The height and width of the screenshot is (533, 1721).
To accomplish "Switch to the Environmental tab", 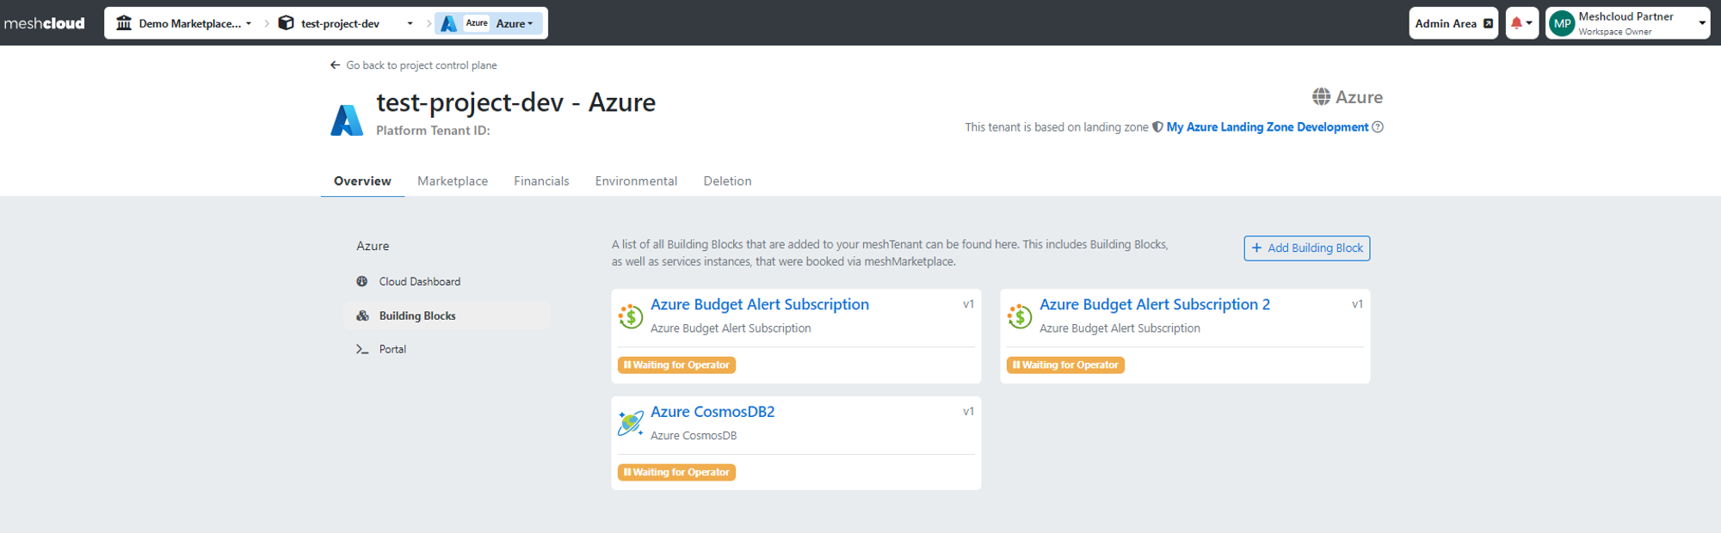I will (x=636, y=181).
